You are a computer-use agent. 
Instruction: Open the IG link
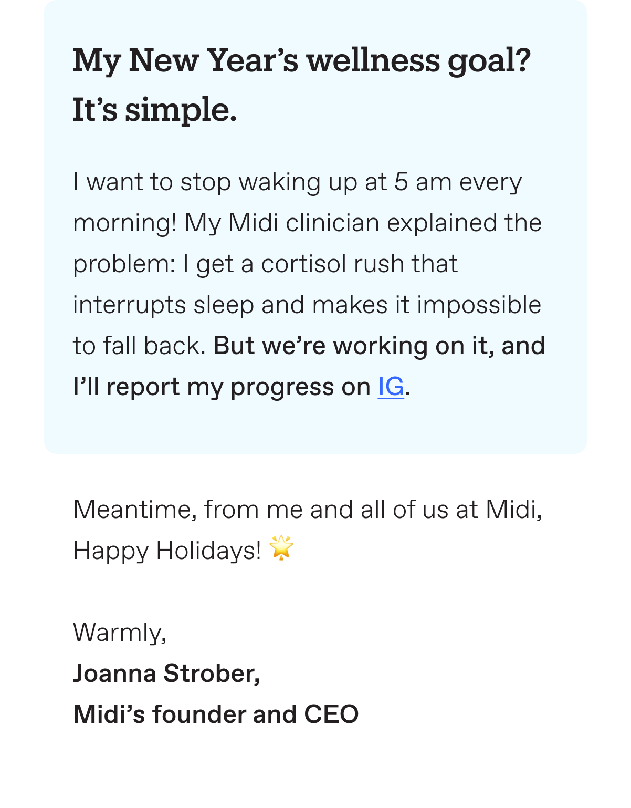click(391, 387)
